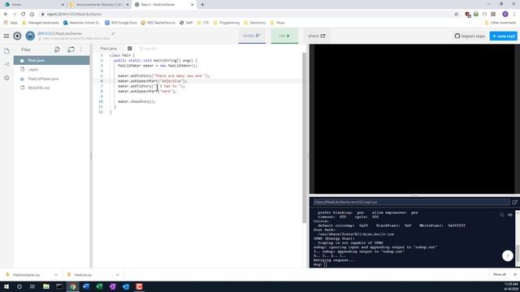Open the settings gear in left rail

pyautogui.click(x=6, y=78)
